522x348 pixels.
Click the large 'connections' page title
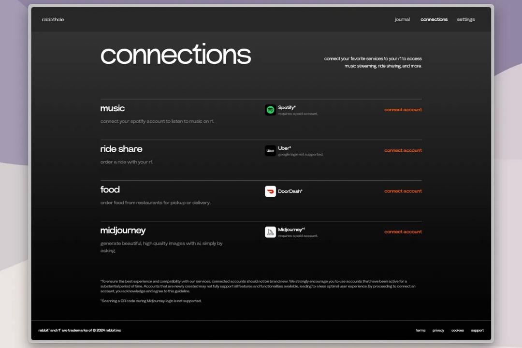(175, 54)
